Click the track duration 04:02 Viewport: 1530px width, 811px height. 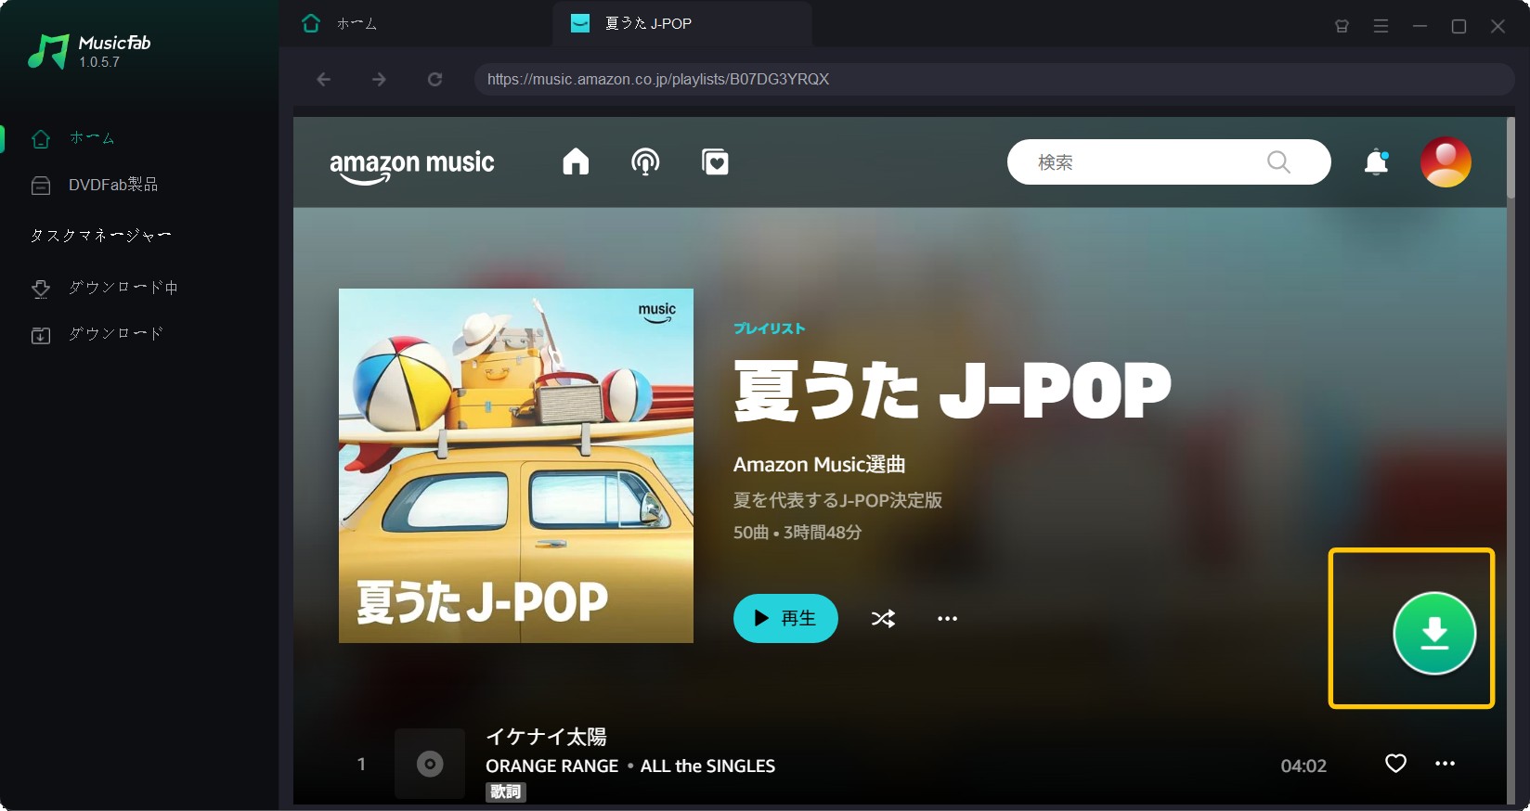pos(1303,766)
